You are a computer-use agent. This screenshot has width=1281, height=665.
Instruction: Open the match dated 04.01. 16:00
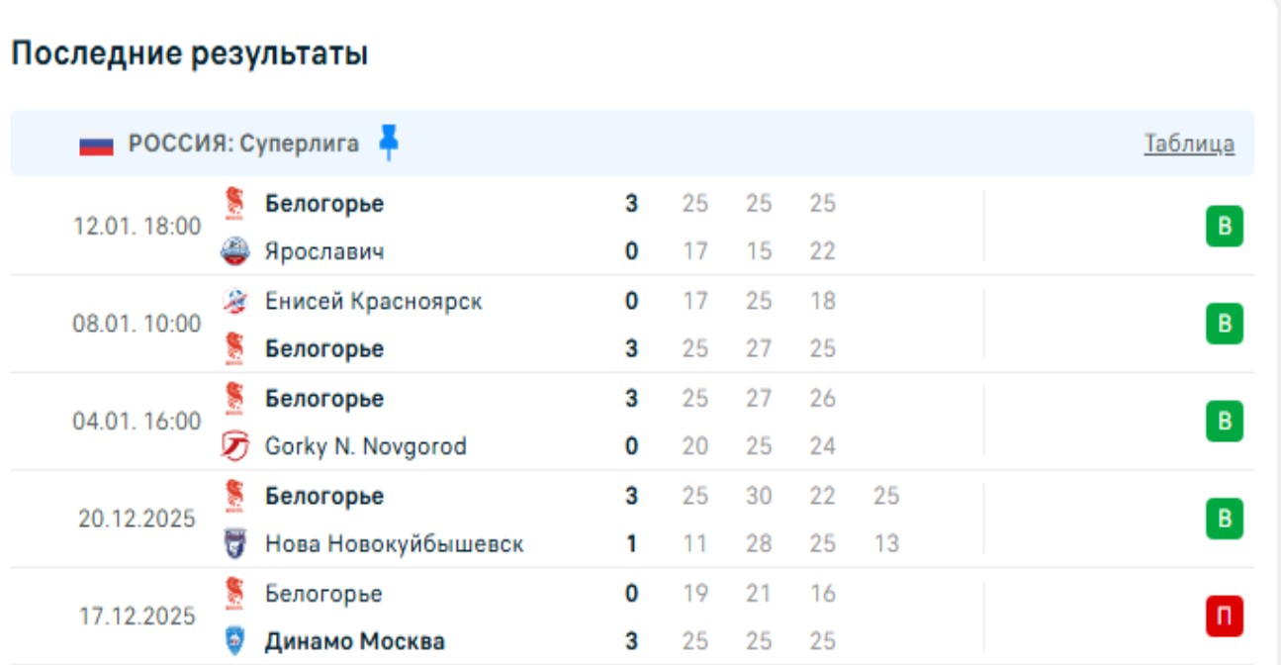point(137,422)
